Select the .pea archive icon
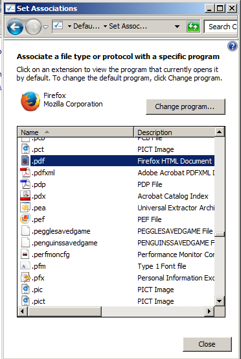The image size is (241, 359). click(25, 208)
